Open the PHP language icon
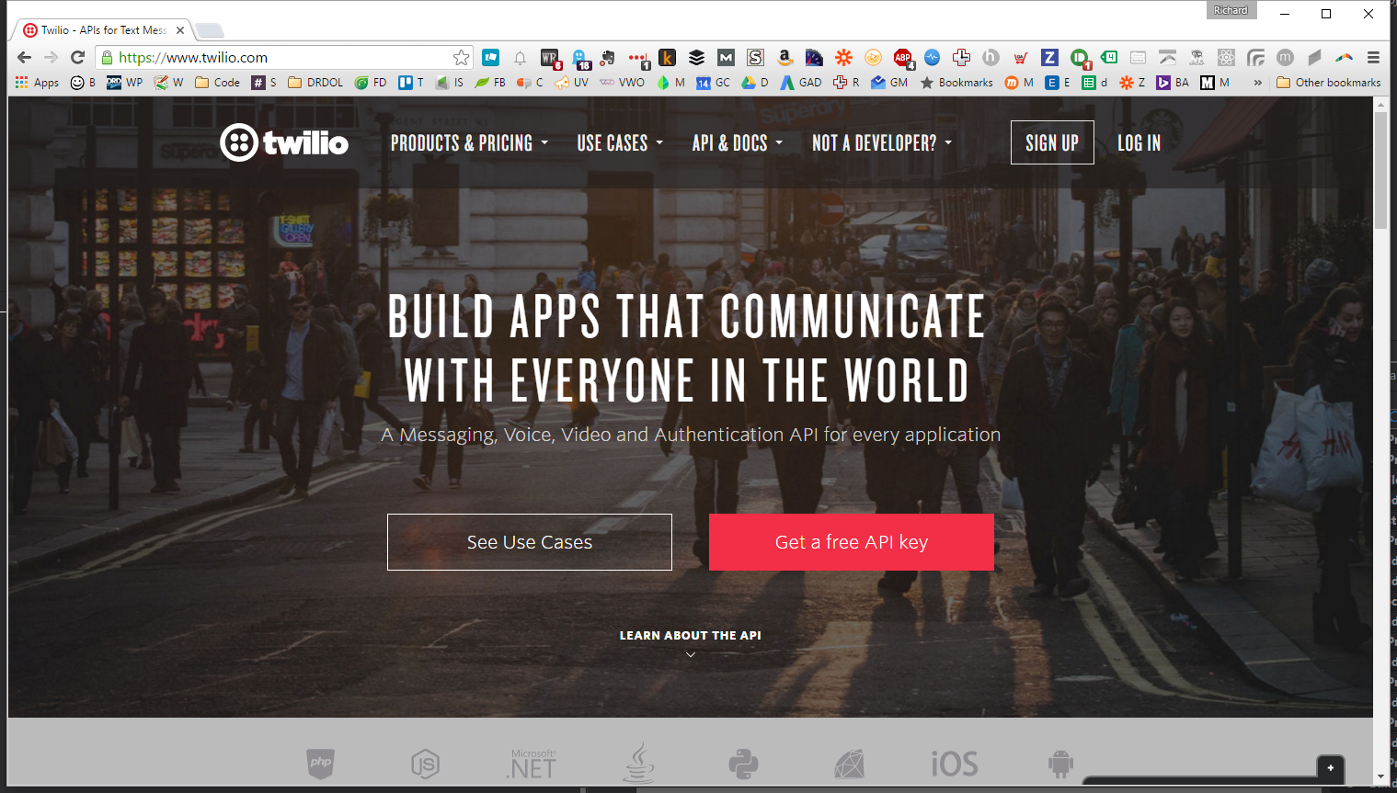Viewport: 1397px width, 793px height. [320, 763]
